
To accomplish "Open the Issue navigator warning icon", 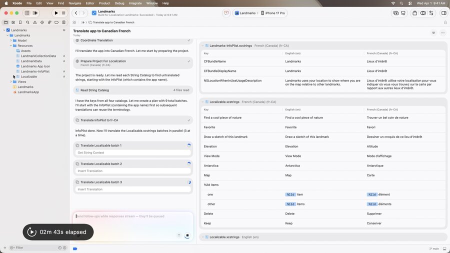I will pyautogui.click(x=34, y=22).
